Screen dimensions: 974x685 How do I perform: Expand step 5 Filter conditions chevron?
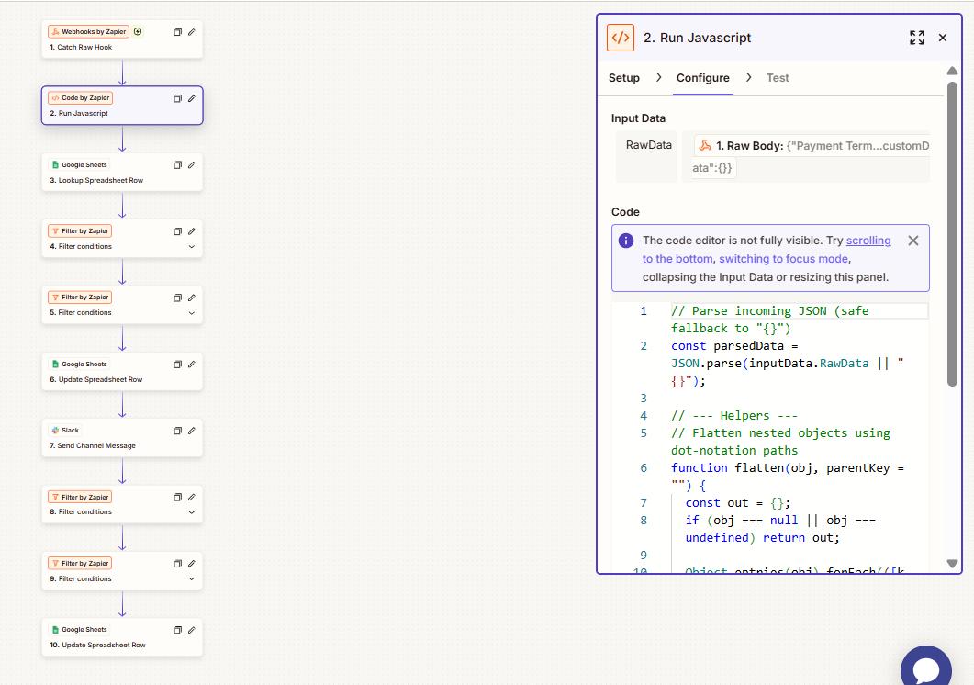coord(191,313)
